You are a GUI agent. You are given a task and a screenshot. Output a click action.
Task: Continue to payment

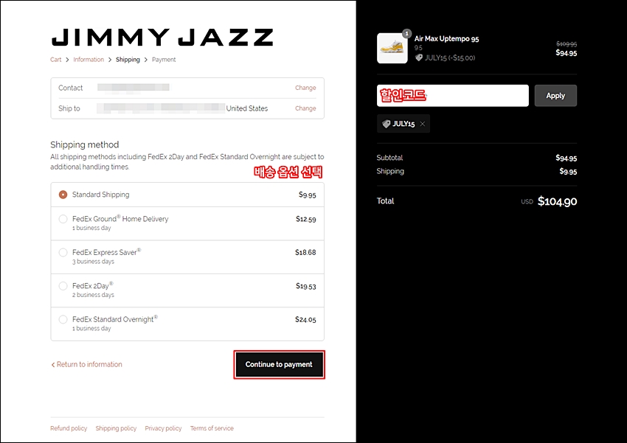pos(279,364)
